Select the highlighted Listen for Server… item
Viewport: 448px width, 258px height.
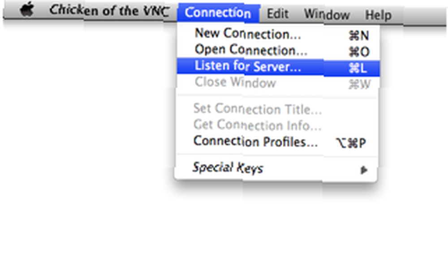[x=278, y=67]
